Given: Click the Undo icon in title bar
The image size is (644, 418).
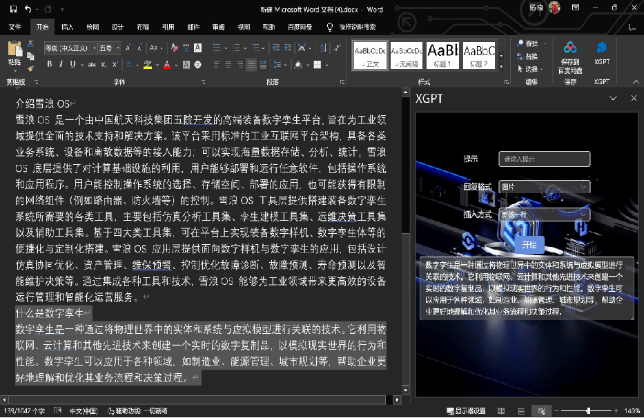Looking at the screenshot, I should 28,9.
